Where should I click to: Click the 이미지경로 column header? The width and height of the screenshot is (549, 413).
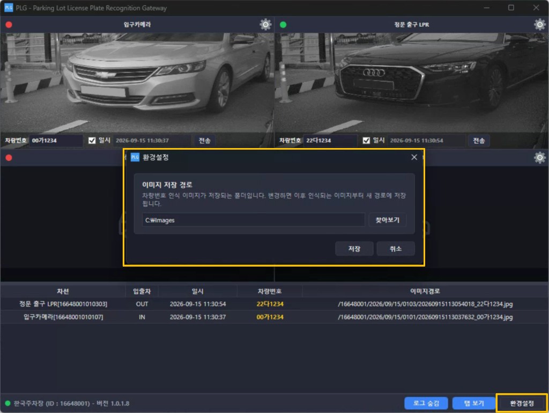pos(425,291)
